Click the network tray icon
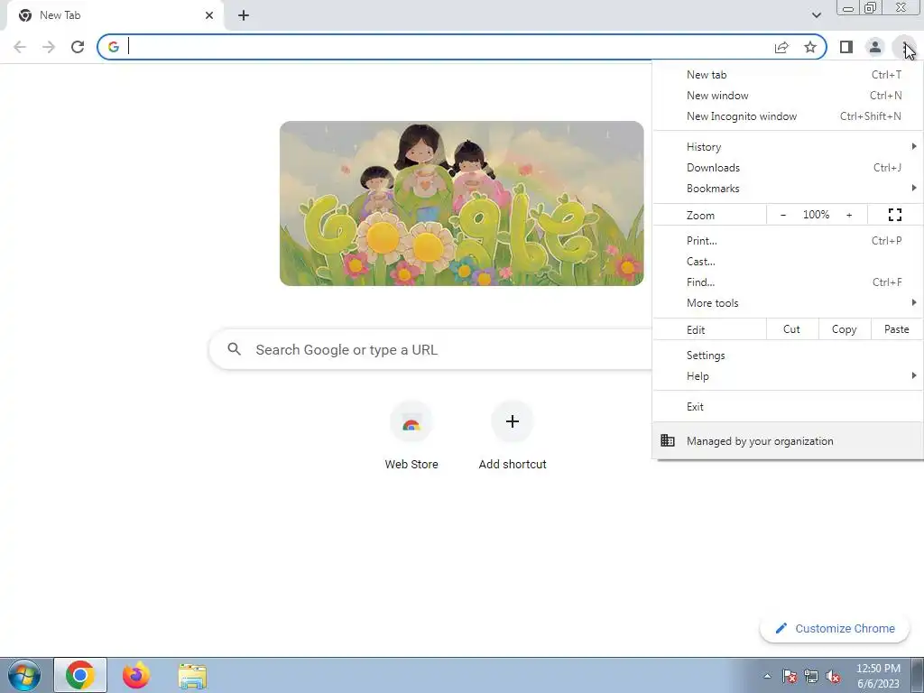 (811, 676)
